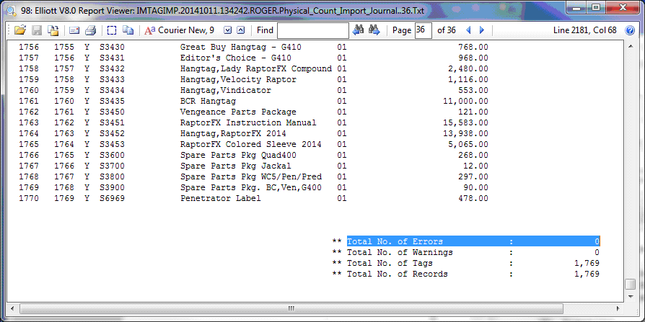The height and width of the screenshot is (322, 645).
Task: Click the vertical scrollbar thumb
Action: pyautogui.click(x=630, y=285)
